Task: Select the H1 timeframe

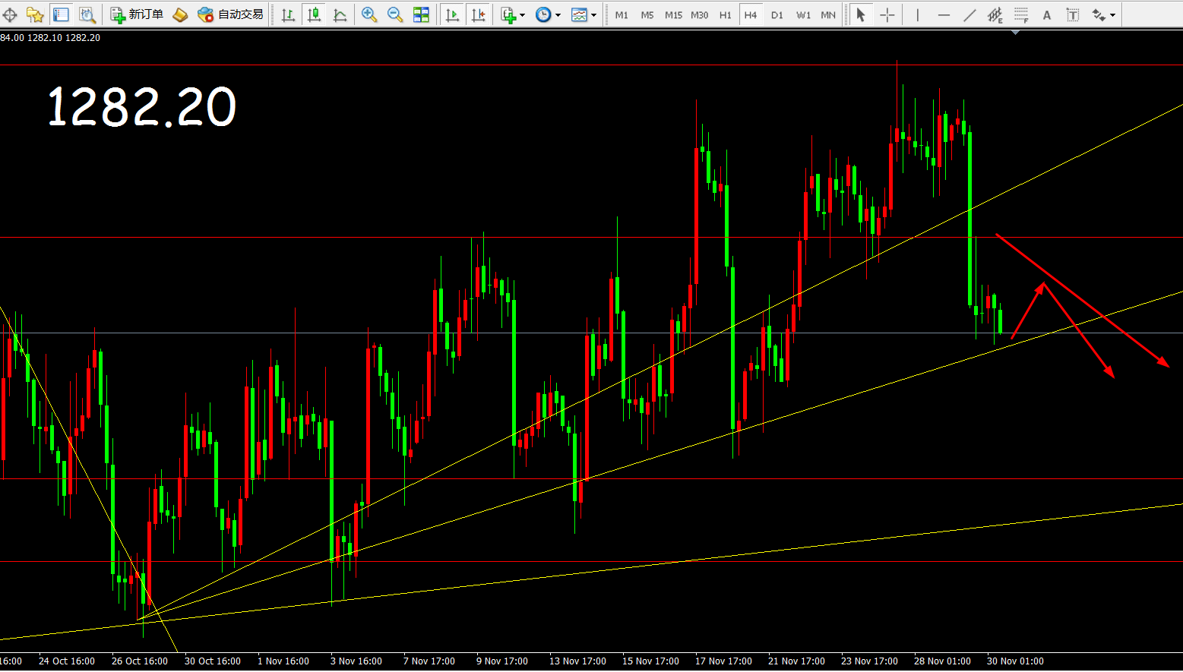Action: (726, 14)
